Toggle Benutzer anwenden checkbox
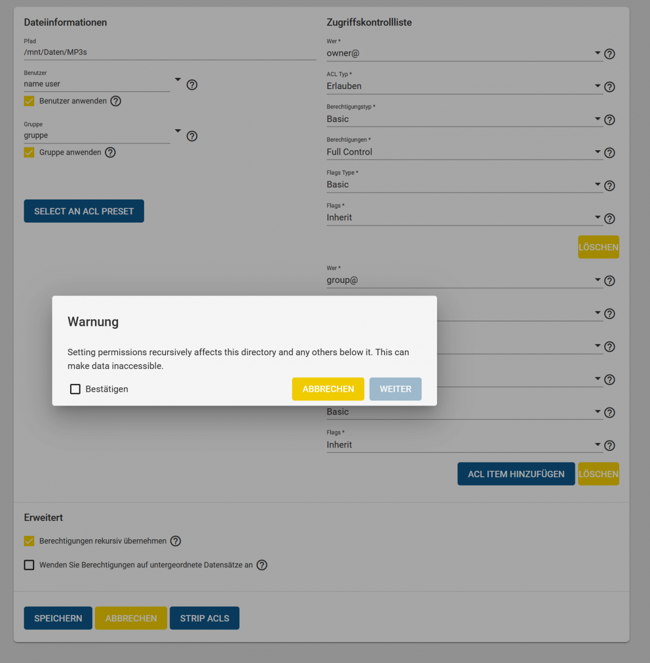This screenshot has width=650, height=663. click(x=29, y=101)
